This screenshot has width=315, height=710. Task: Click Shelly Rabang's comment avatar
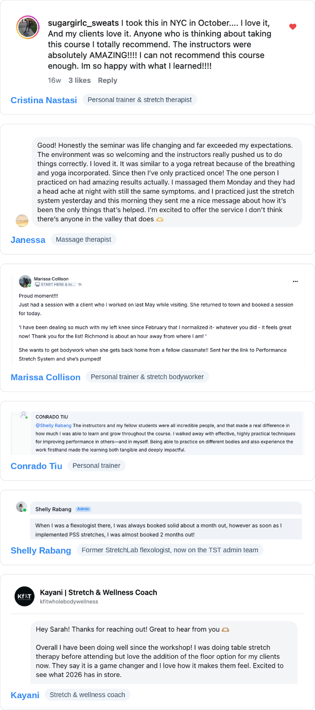(x=21, y=506)
